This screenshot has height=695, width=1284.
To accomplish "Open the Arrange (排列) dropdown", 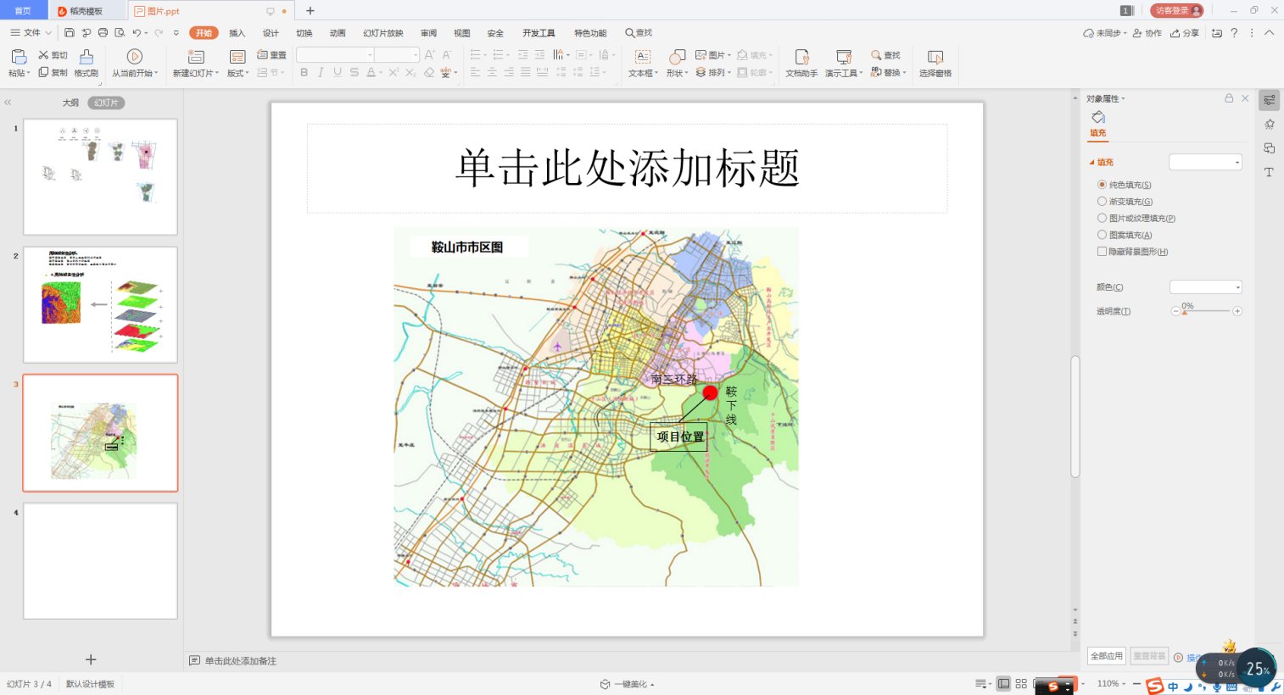I will pos(713,73).
